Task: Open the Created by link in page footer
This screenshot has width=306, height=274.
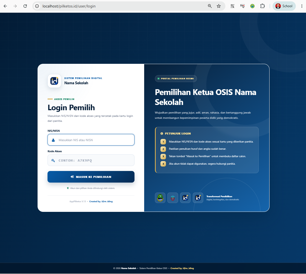Action: tap(182, 268)
